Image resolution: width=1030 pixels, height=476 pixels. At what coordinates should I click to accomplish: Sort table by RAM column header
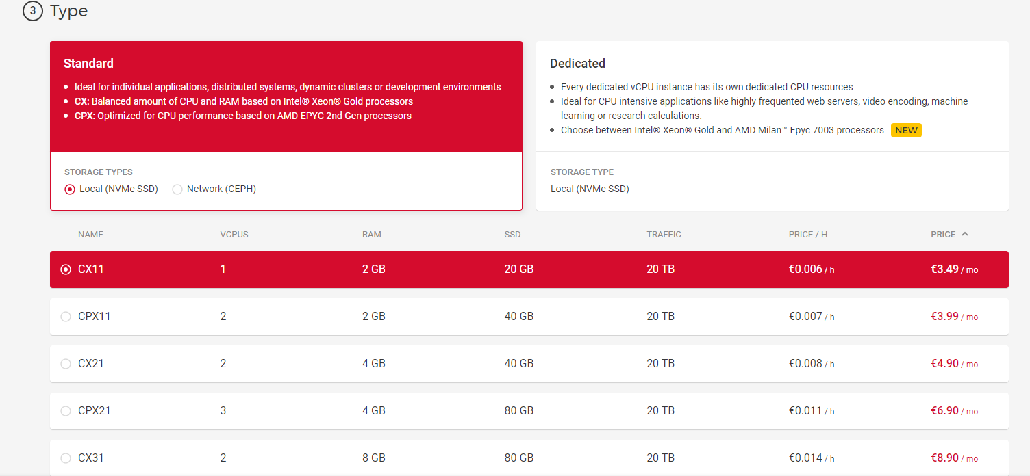(x=372, y=234)
